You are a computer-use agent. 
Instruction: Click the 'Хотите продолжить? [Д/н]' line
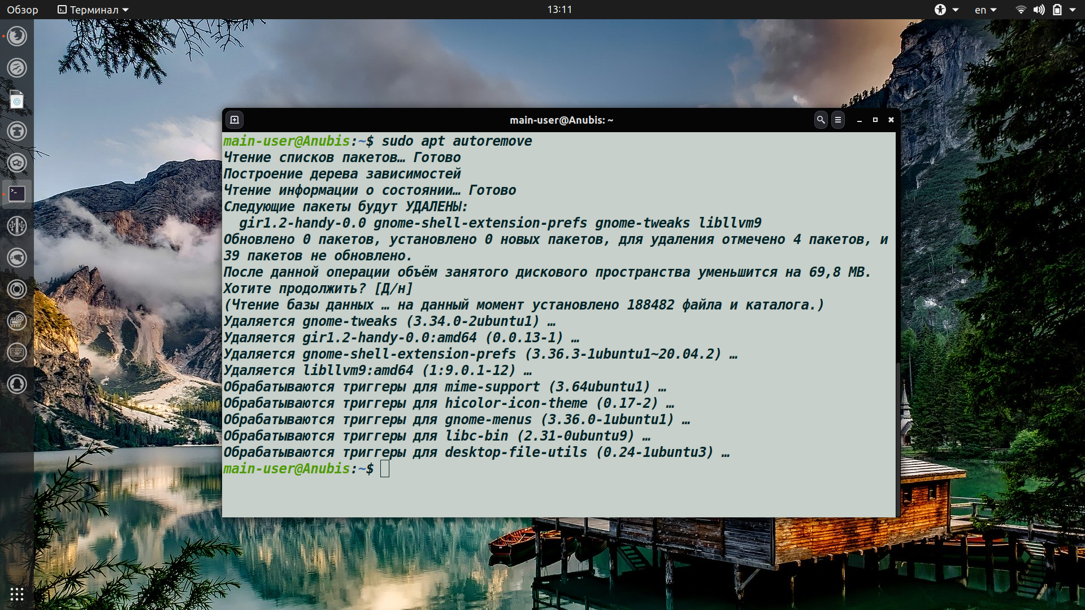tap(318, 289)
